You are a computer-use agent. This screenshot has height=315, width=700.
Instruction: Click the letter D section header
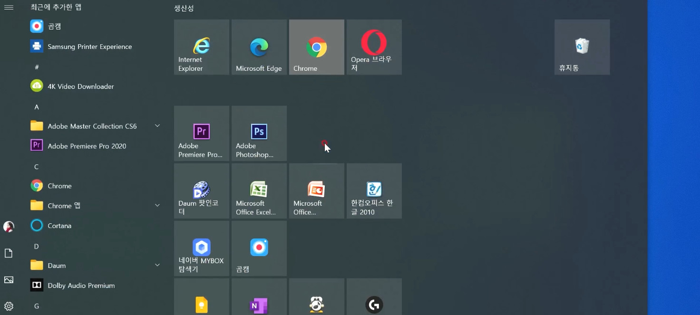coord(37,246)
